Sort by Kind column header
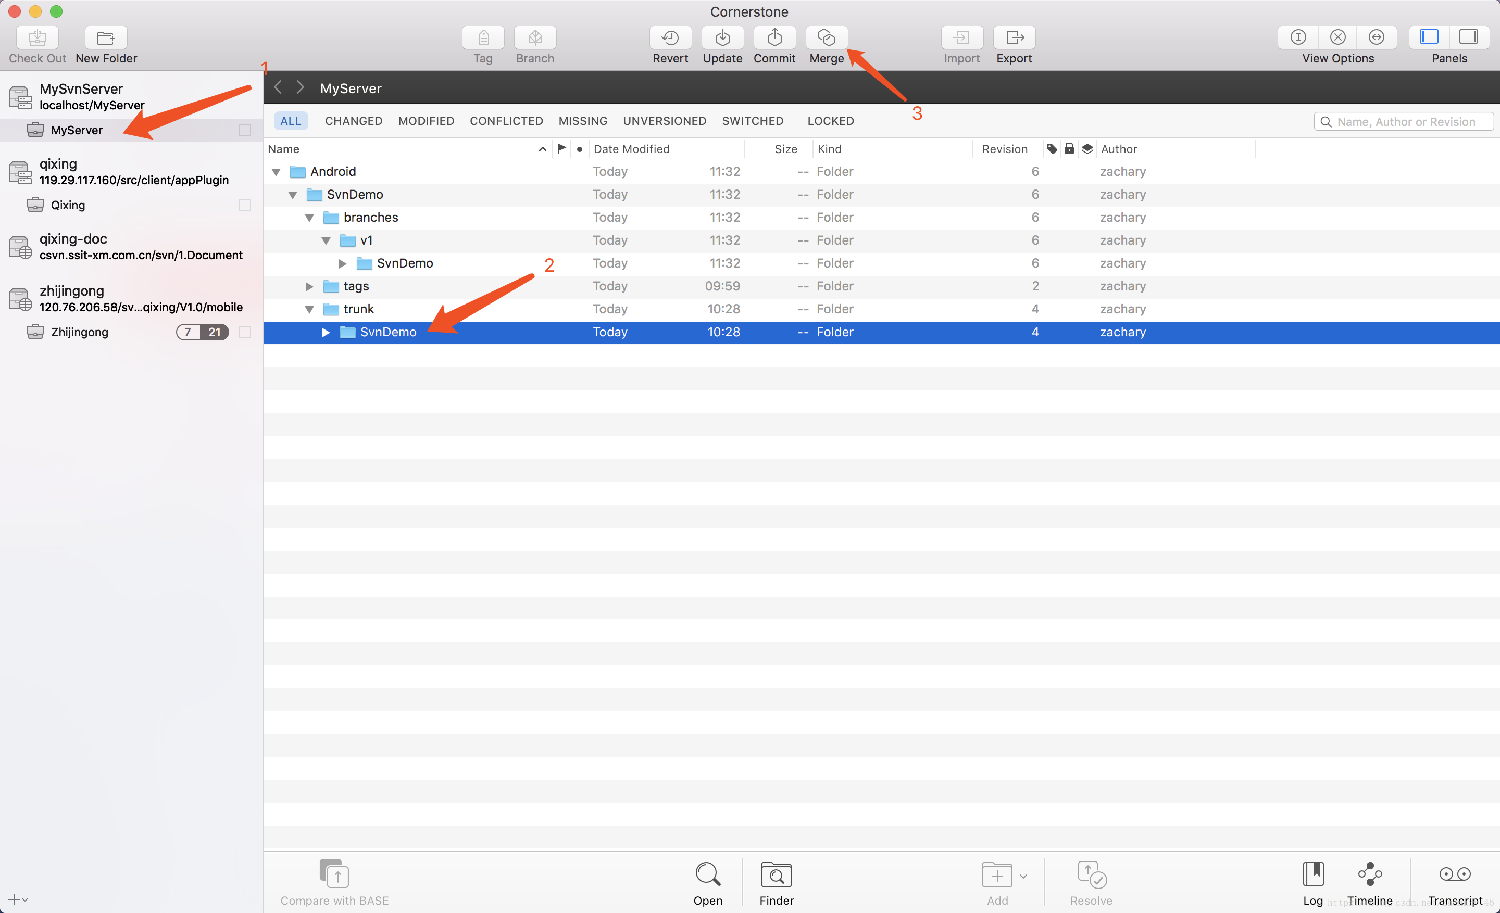The image size is (1500, 913). [892, 149]
